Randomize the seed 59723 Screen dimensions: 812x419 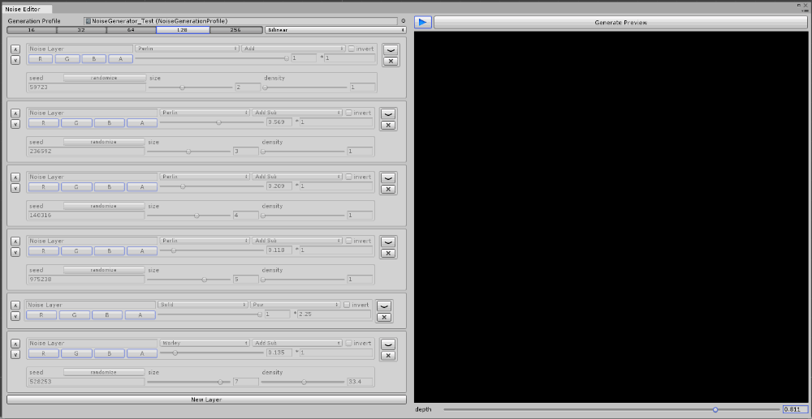pyautogui.click(x=105, y=78)
